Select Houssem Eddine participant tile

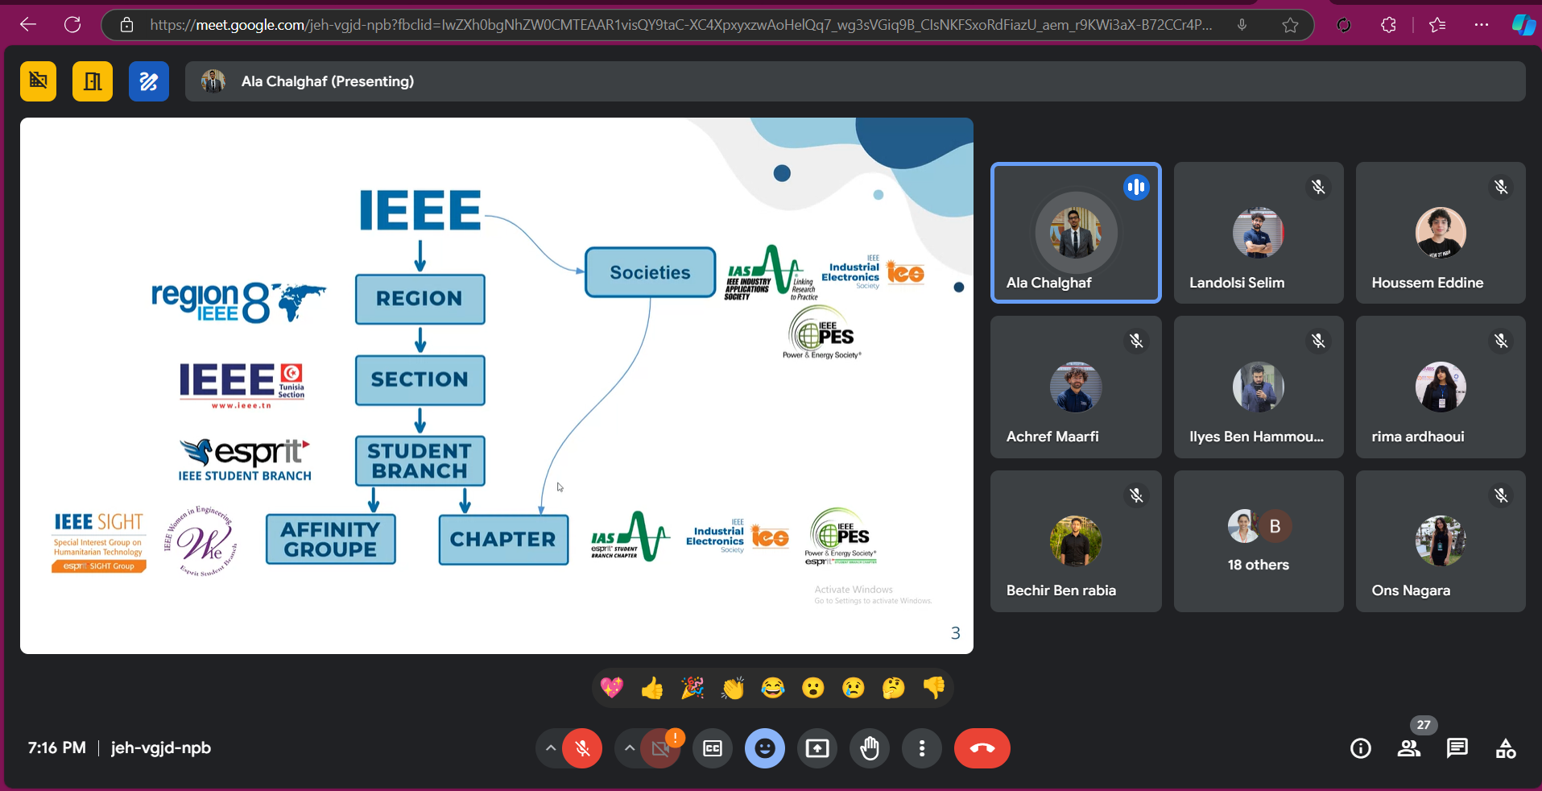click(x=1441, y=233)
